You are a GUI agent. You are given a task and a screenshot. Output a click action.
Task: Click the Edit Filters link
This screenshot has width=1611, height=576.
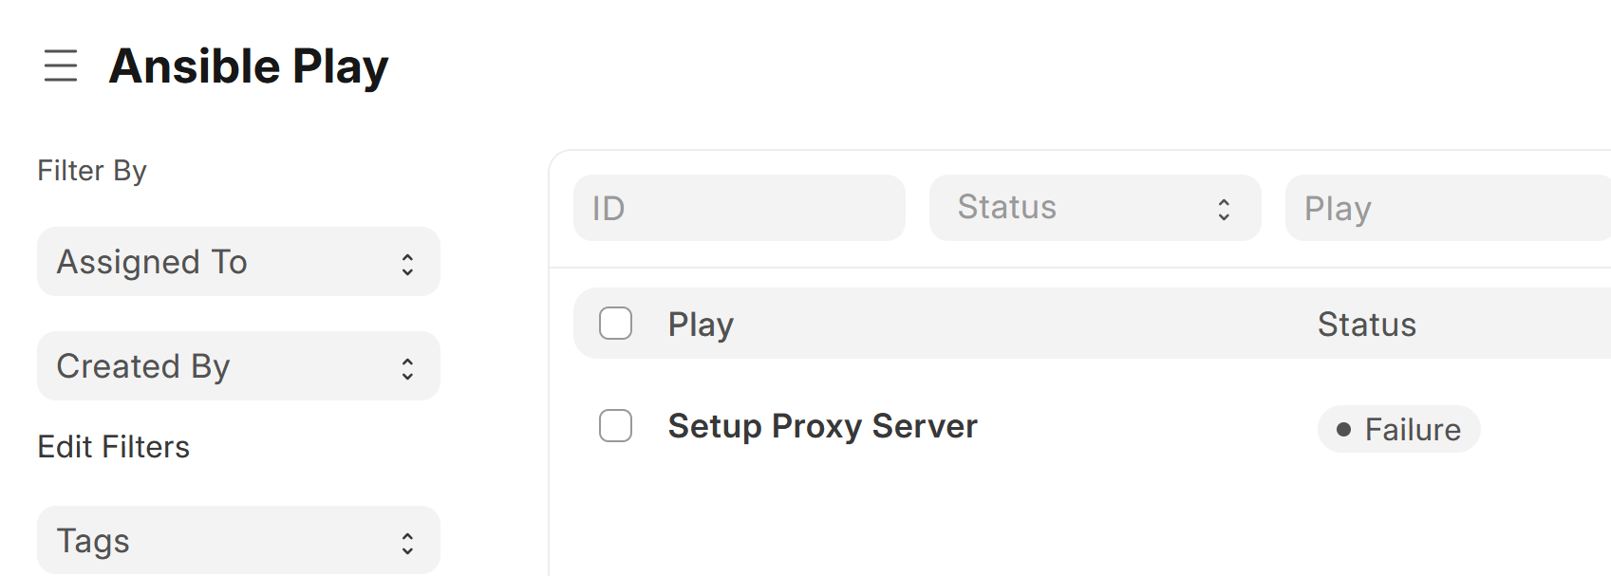(x=114, y=447)
